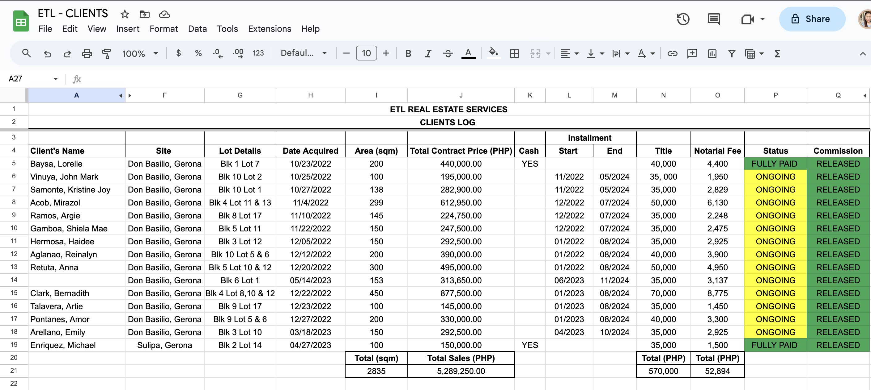Screen dimensions: 871x390
Task: Click the paint format roller icon
Action: click(106, 53)
